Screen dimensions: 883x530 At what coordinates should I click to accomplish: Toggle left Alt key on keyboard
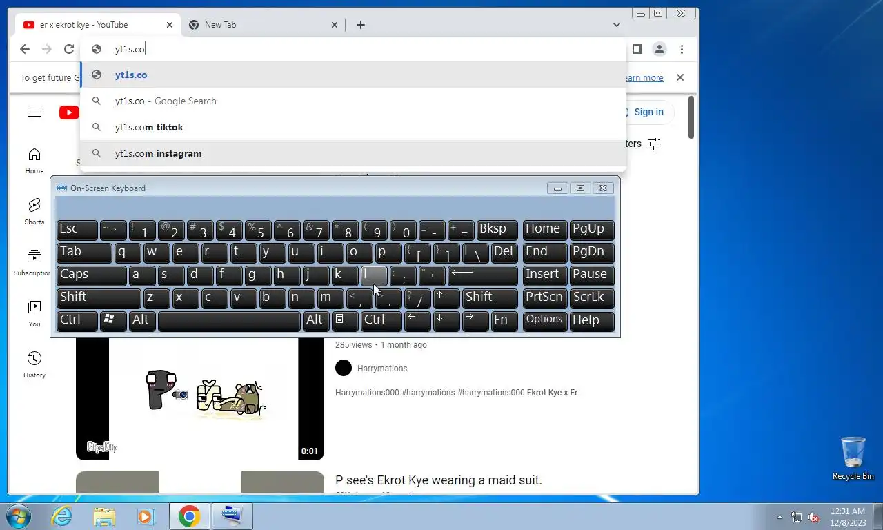(142, 320)
